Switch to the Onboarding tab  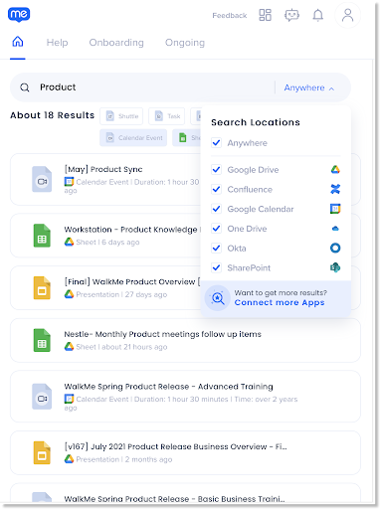(x=116, y=43)
